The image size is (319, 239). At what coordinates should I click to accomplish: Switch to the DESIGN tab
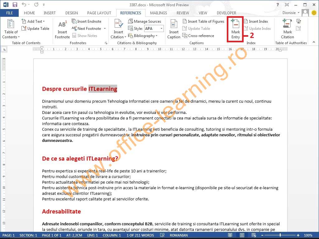(x=72, y=13)
